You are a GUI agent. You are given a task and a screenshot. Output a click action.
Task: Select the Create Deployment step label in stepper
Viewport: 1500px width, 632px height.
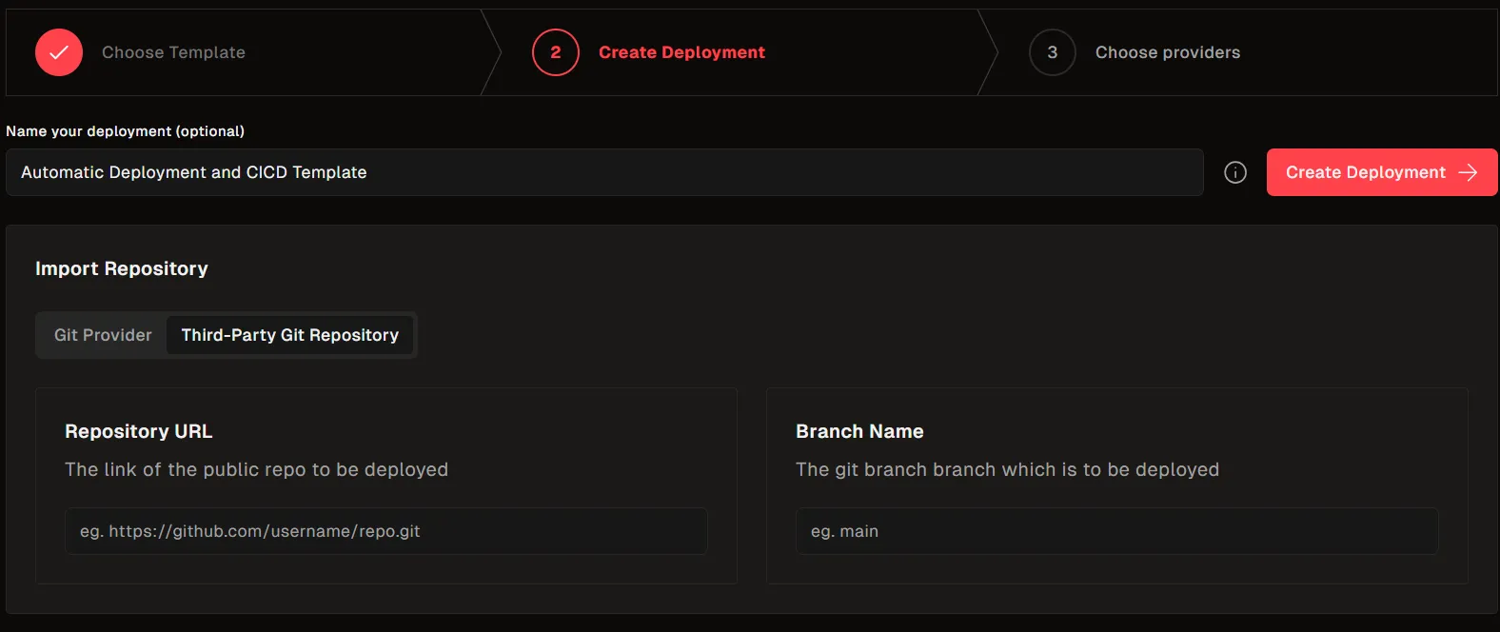coord(681,52)
